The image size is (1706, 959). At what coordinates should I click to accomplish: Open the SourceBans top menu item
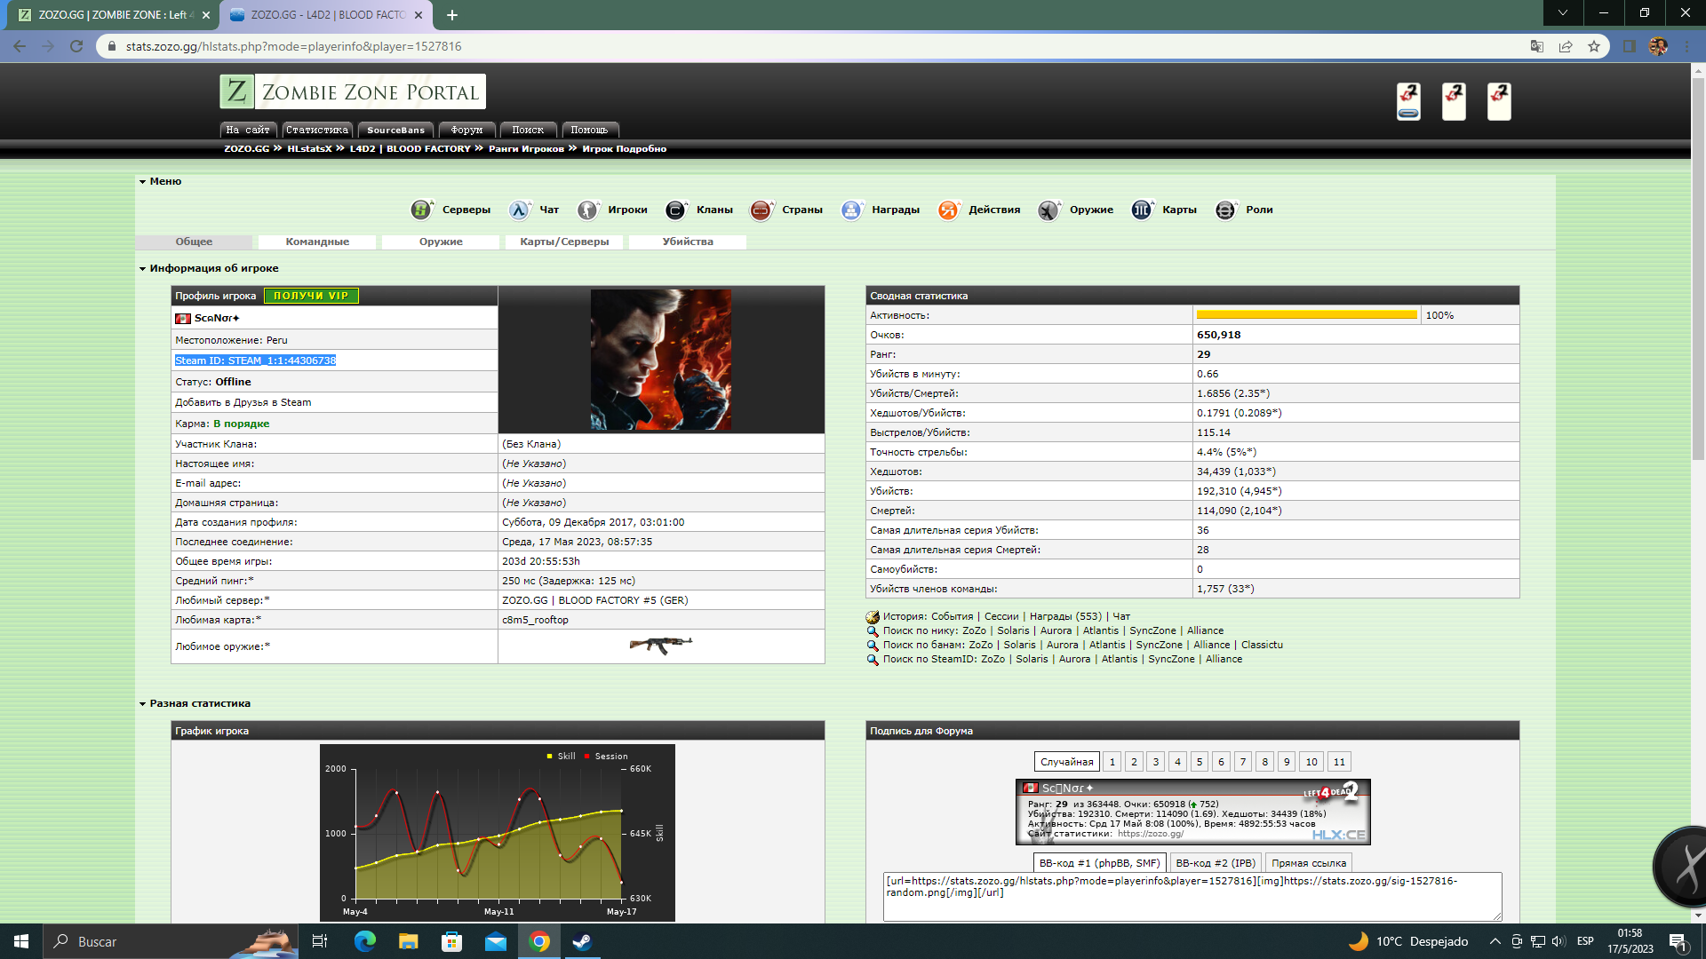pyautogui.click(x=395, y=130)
